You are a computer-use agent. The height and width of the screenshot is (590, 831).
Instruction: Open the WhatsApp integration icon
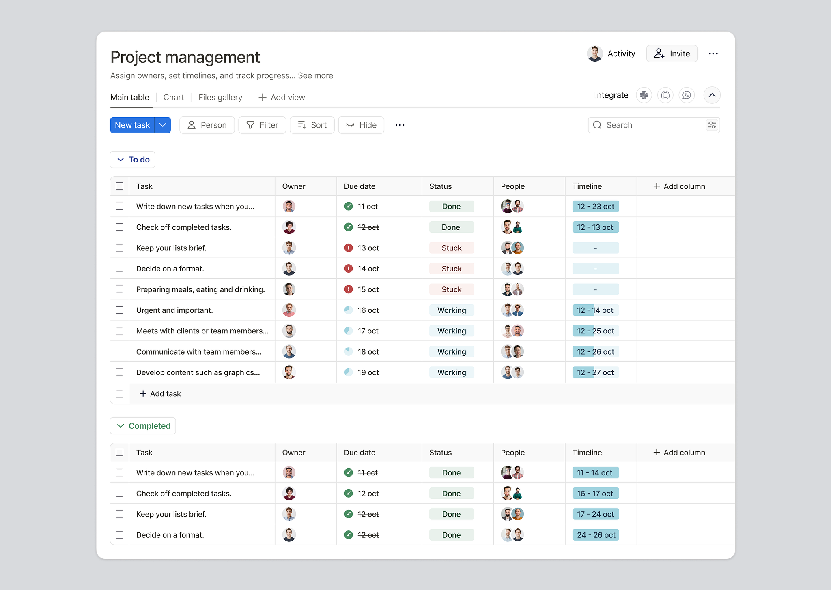[687, 95]
